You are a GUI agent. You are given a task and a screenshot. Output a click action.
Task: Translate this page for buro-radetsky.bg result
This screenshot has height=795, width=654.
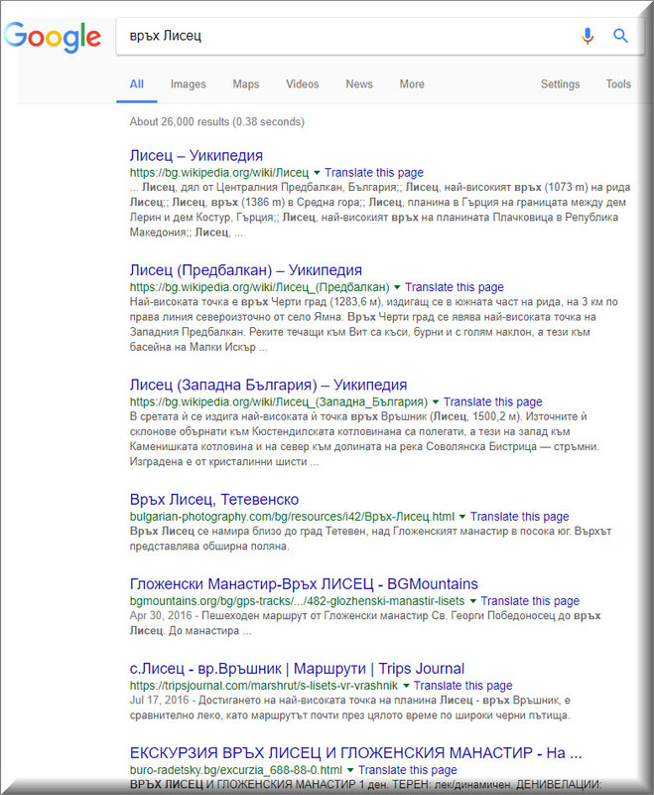coord(408,770)
